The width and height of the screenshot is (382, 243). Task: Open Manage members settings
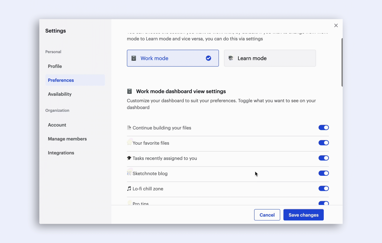tap(67, 139)
